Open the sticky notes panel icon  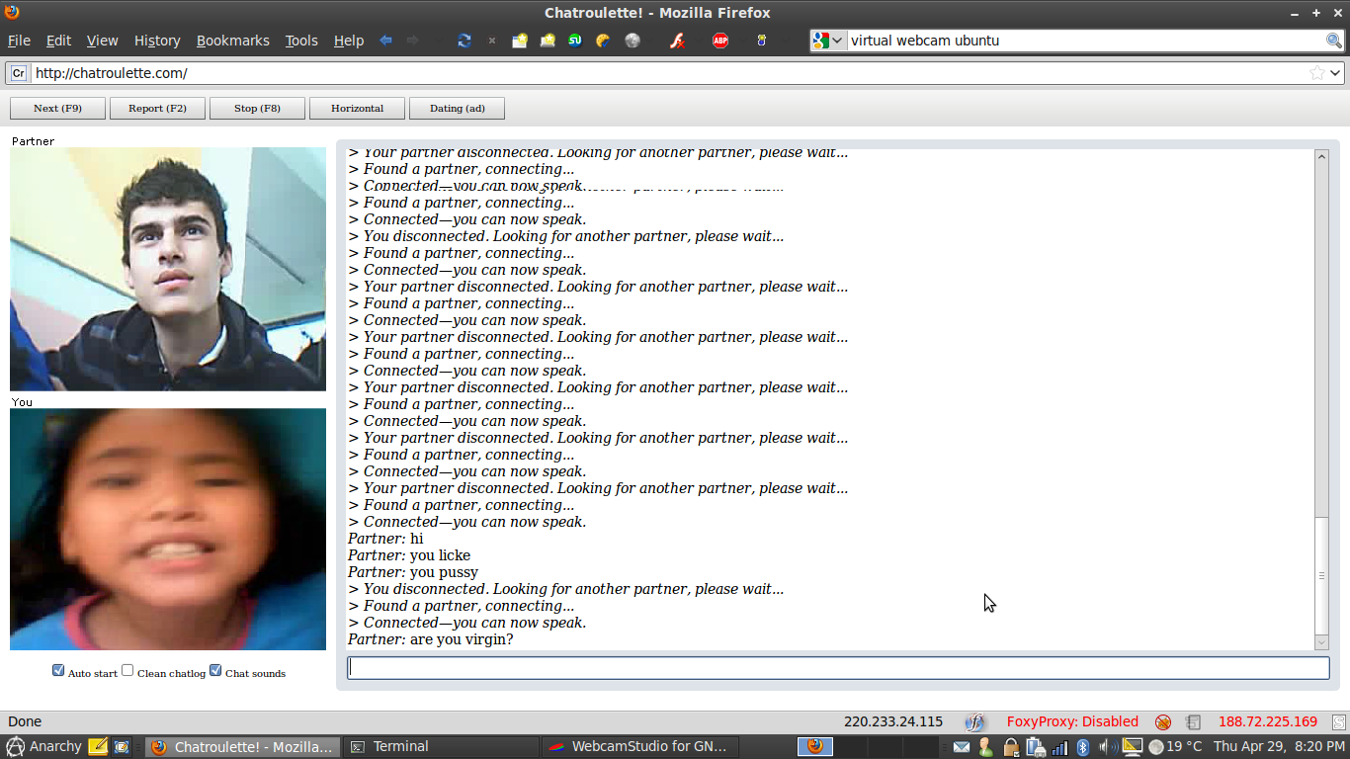[x=98, y=747]
